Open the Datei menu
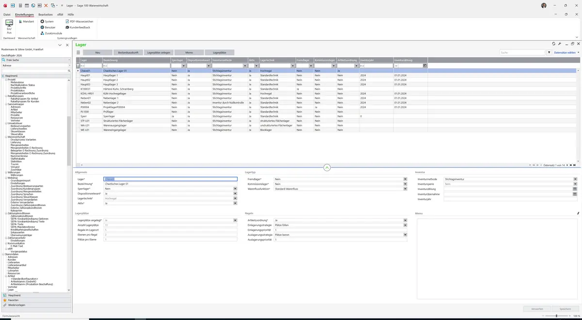Image resolution: width=582 pixels, height=320 pixels. point(7,15)
